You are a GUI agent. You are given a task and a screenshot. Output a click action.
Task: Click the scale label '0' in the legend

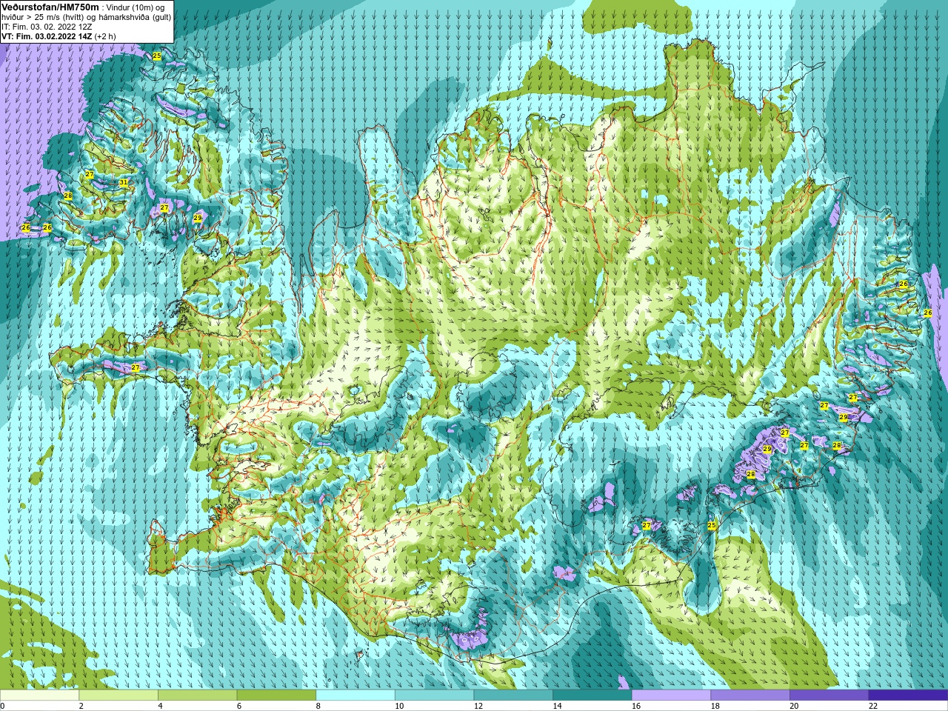tap(2, 706)
